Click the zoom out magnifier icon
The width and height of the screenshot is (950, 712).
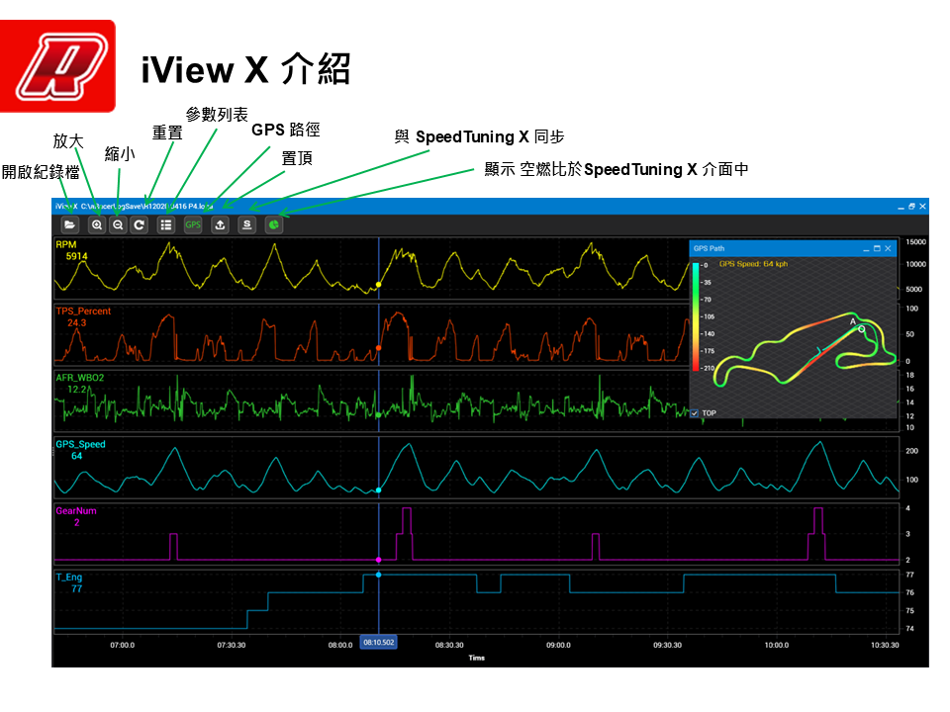click(118, 224)
